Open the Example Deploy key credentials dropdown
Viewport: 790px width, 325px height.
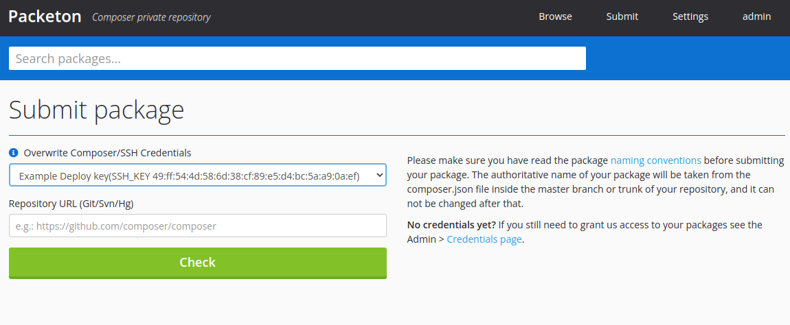[189, 176]
